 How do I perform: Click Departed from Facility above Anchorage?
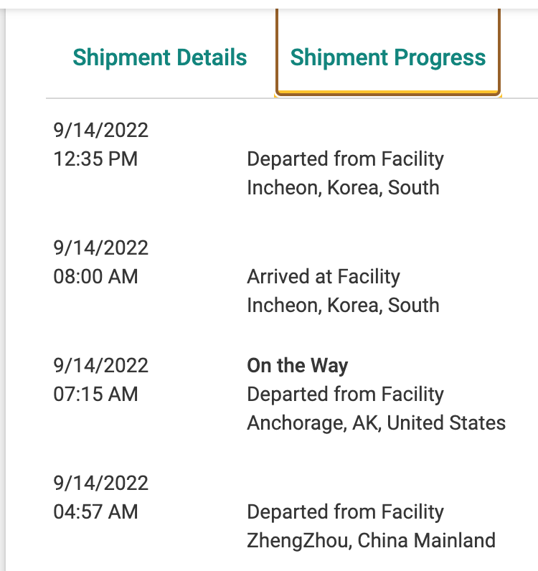(x=345, y=395)
